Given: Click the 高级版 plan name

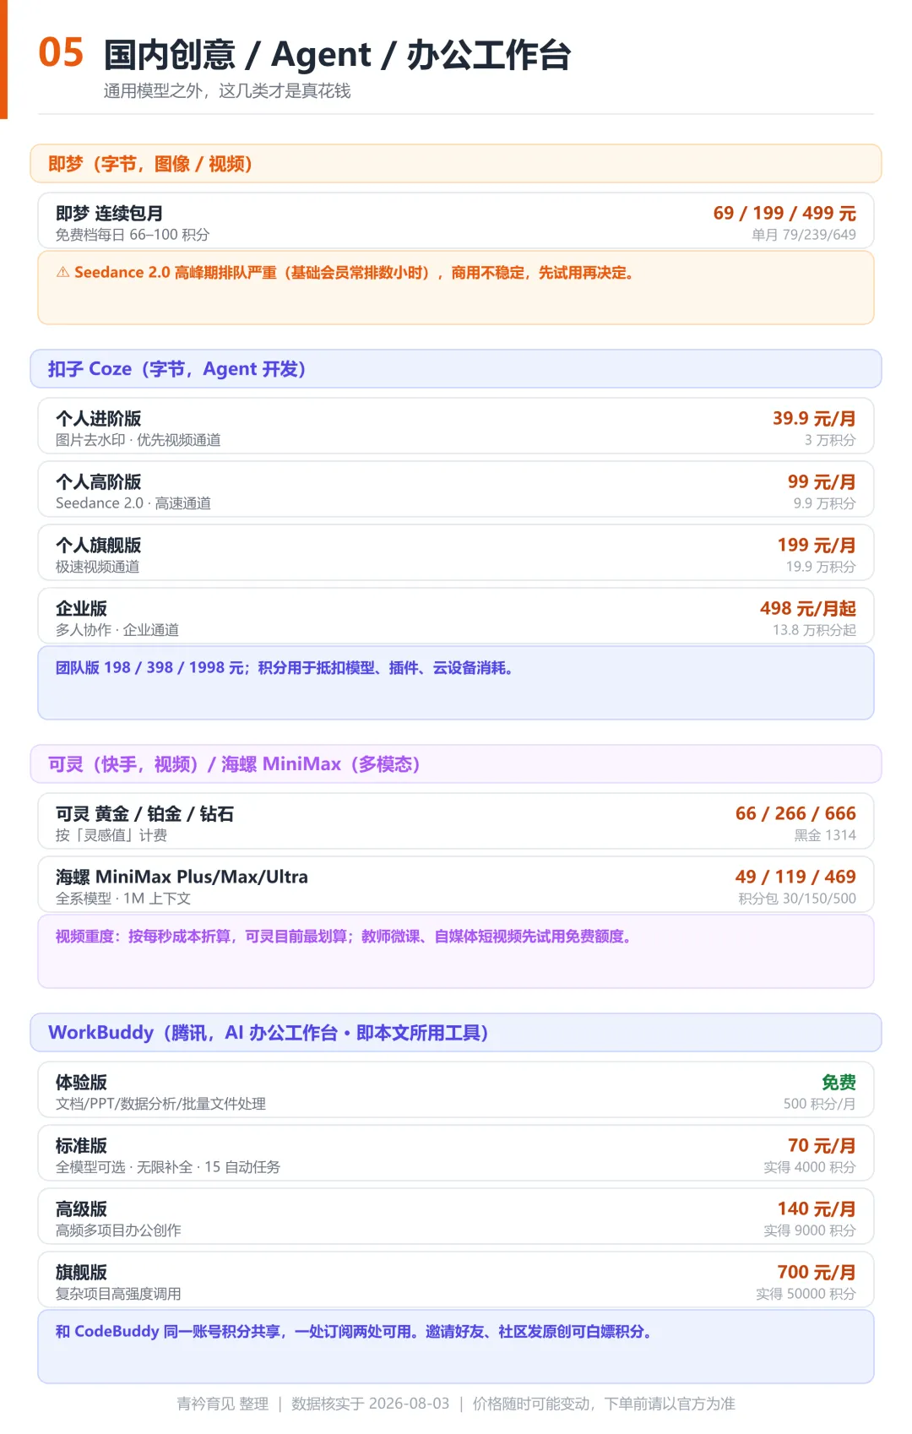Looking at the screenshot, I should [x=81, y=1209].
